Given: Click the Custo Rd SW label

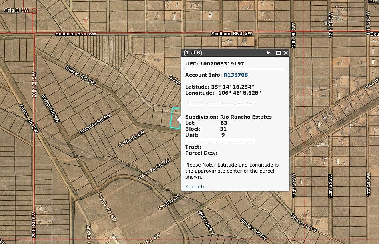Looking at the screenshot, I should tap(131, 139).
